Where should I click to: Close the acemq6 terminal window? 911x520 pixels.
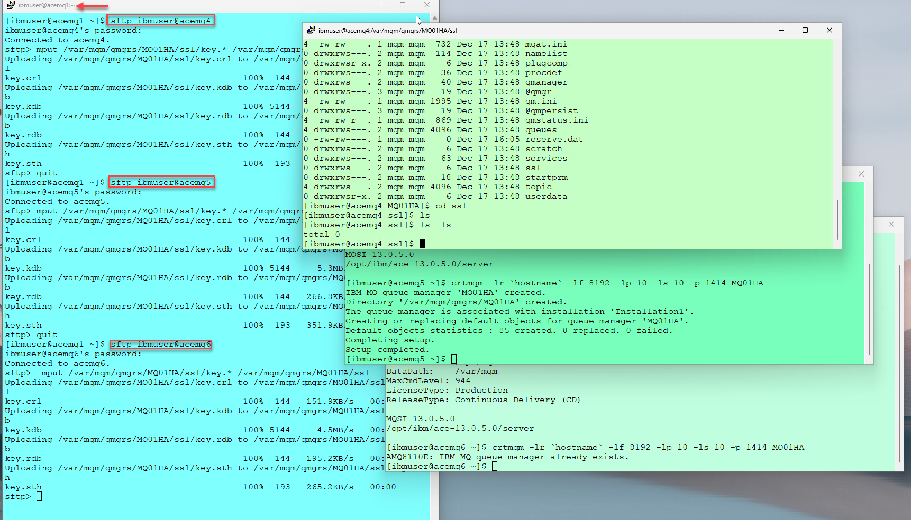pos(891,224)
